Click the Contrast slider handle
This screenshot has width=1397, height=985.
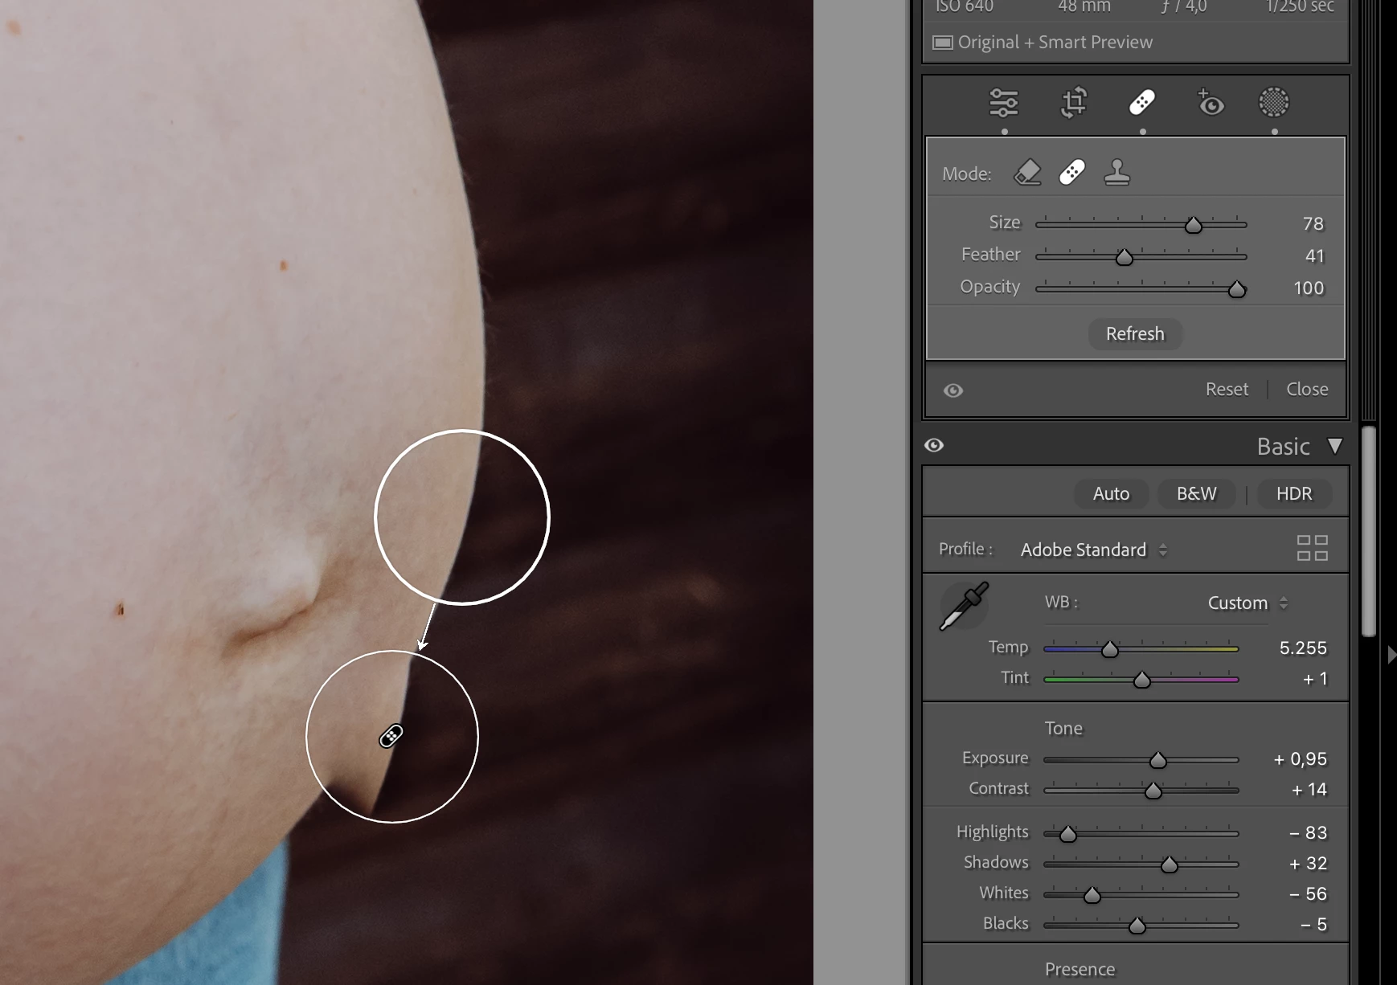pos(1153,791)
